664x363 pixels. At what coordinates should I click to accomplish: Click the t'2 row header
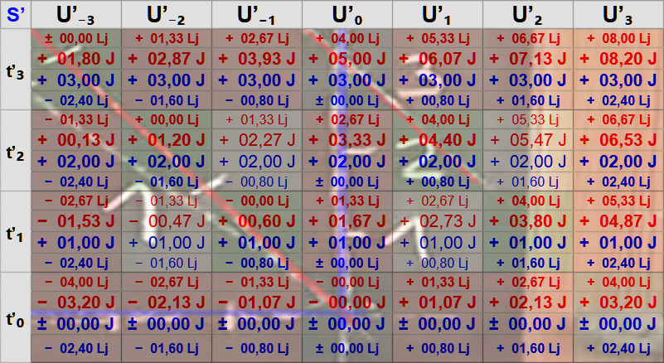(x=15, y=151)
